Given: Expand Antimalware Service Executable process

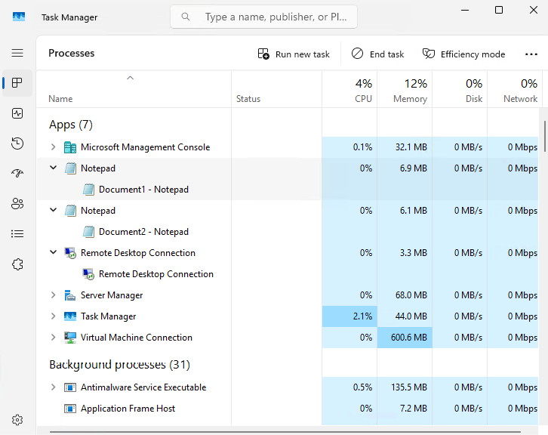Looking at the screenshot, I should (x=53, y=387).
